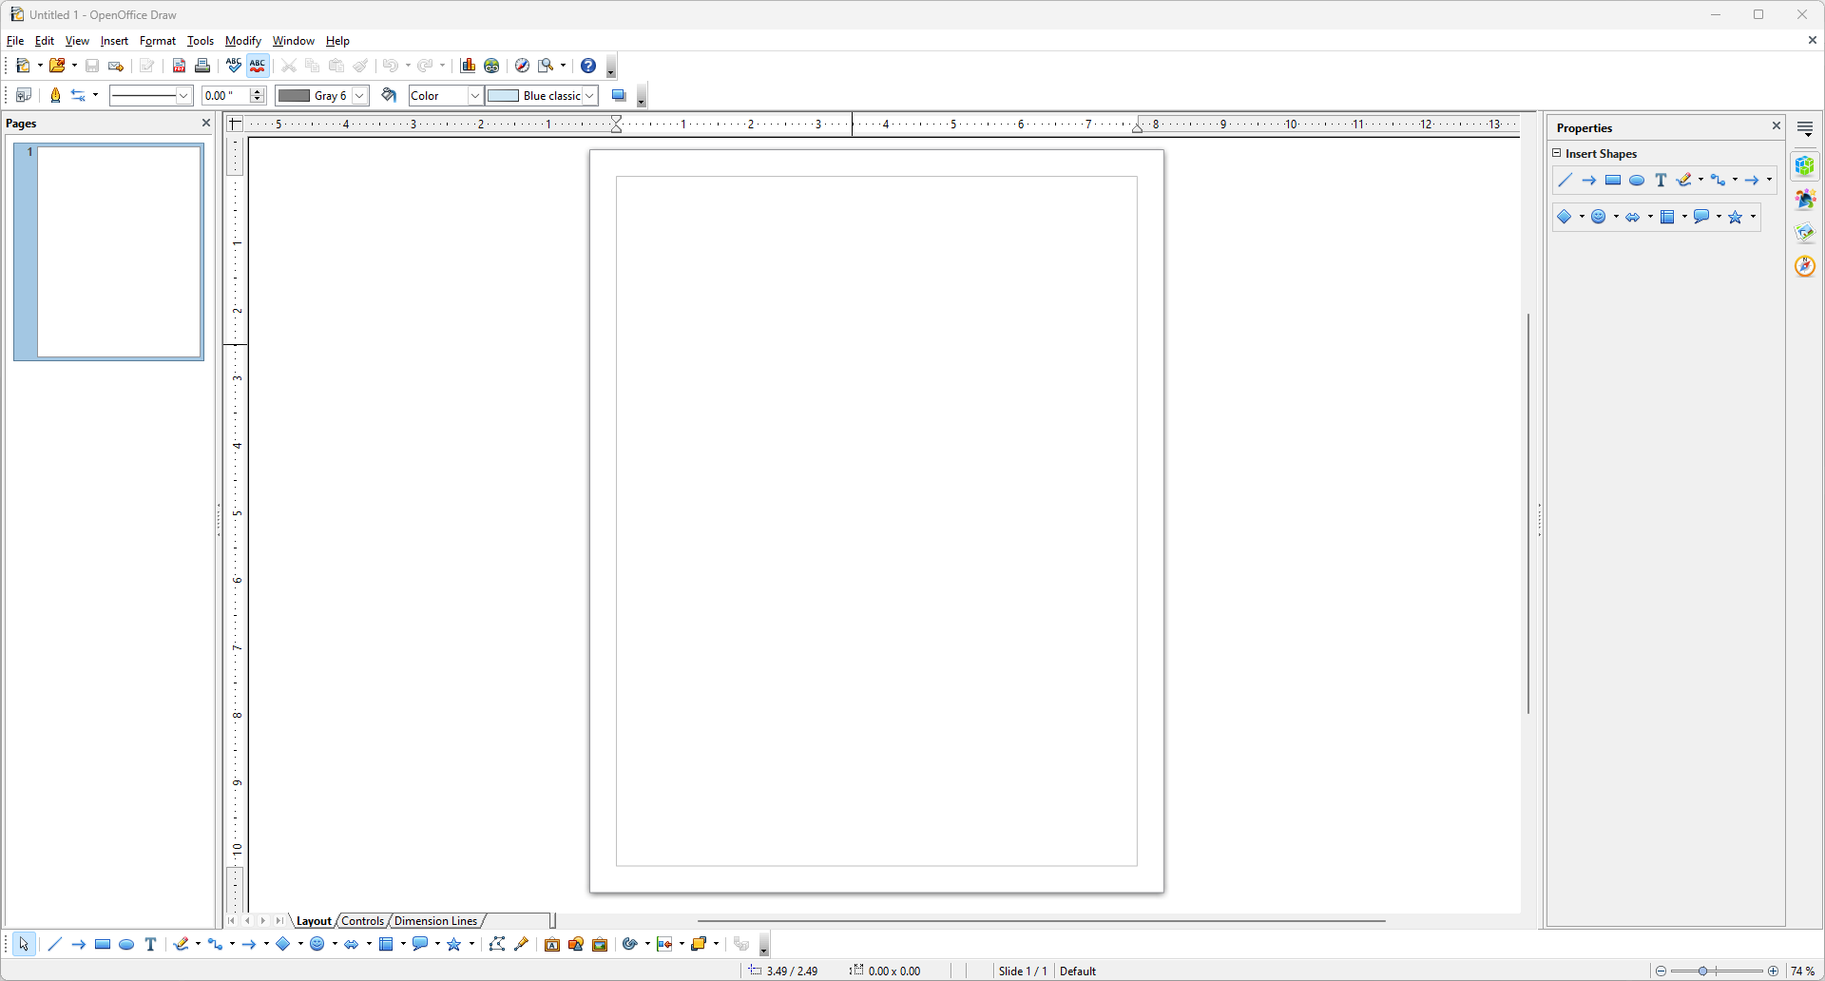Pick the Navigator icon in the sidebar

pos(1803,266)
